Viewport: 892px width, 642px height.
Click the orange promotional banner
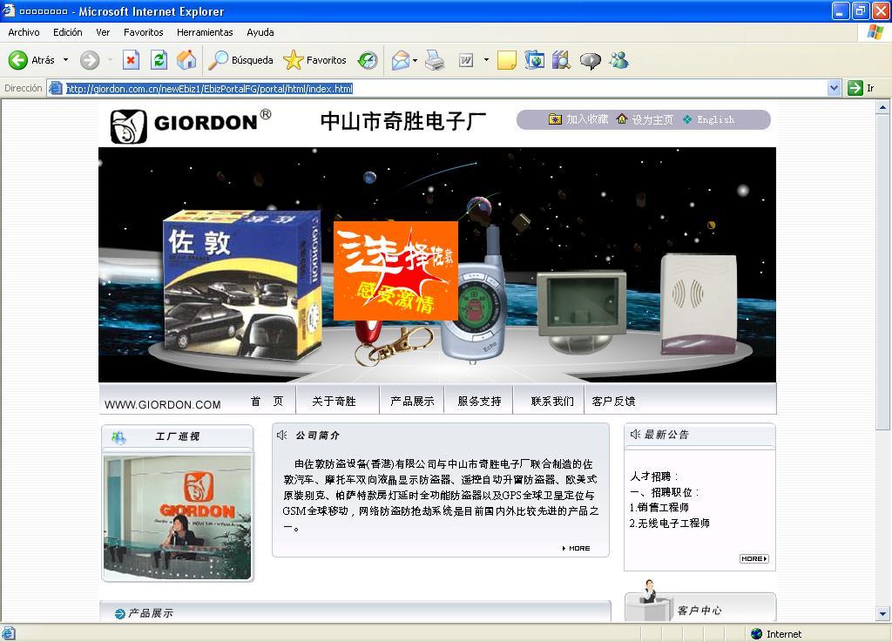click(396, 271)
